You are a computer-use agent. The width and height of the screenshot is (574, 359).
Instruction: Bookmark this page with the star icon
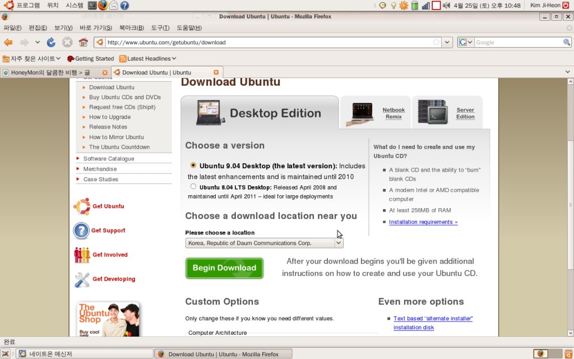(x=436, y=43)
